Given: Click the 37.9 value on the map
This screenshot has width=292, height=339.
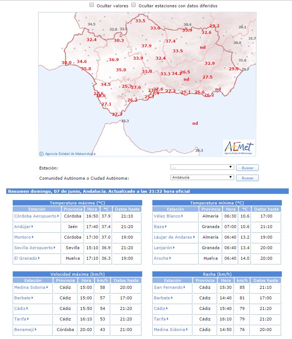Looking at the screenshot, I should [x=146, y=46].
